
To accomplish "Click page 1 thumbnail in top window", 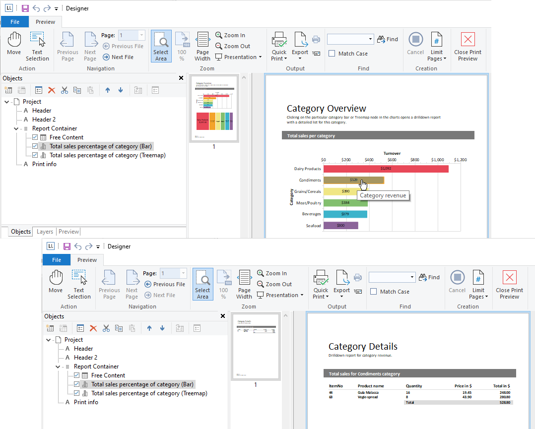I will point(214,109).
